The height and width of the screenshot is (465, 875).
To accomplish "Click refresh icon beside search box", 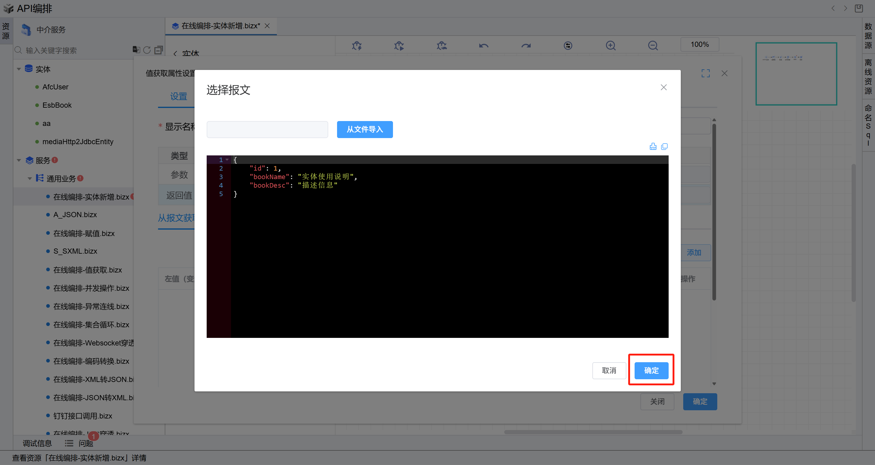I will [x=147, y=50].
